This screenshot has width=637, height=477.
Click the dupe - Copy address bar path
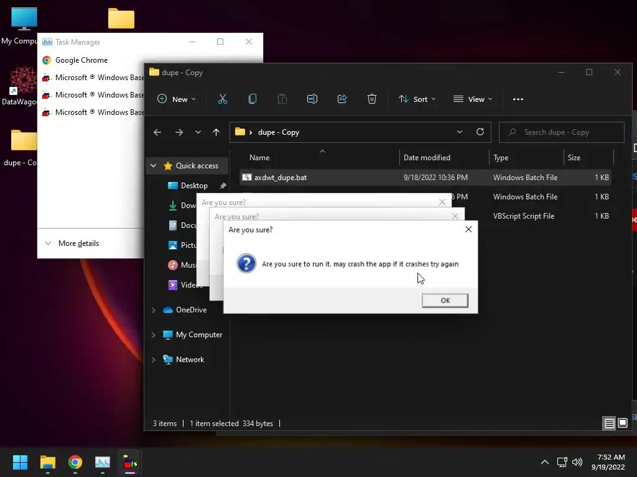[279, 132]
